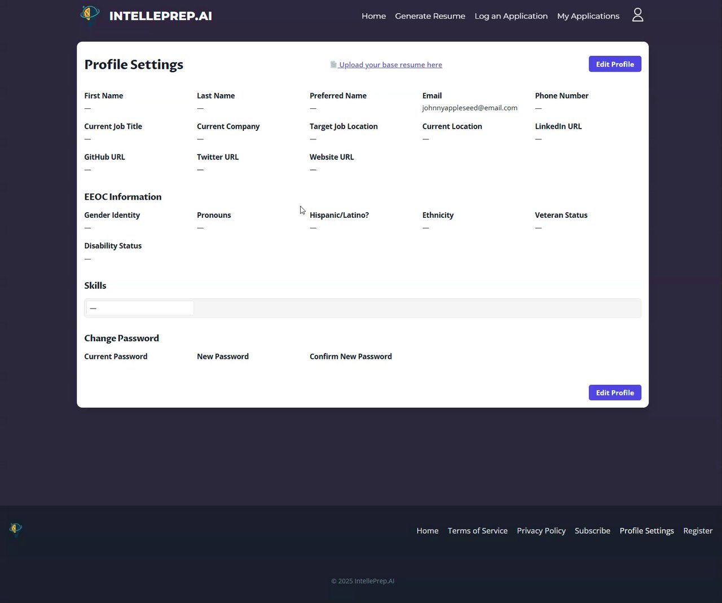Image resolution: width=722 pixels, height=603 pixels.
Task: Click the Confirm New Password label
Action: [x=351, y=356]
